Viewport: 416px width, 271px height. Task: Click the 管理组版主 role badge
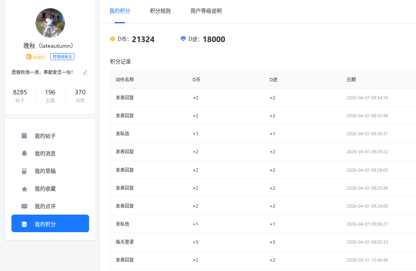click(x=62, y=57)
